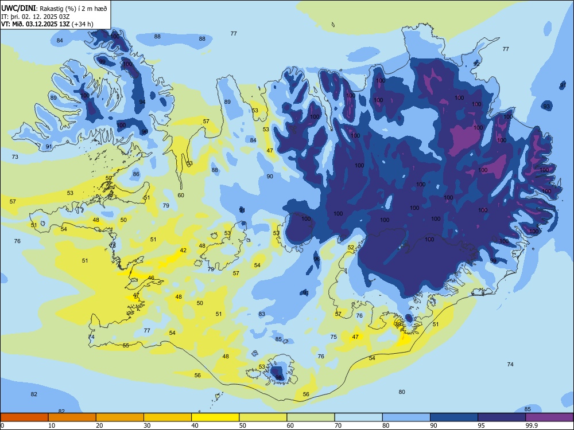Image resolution: width=574 pixels, height=430 pixels.
Task: Click the humidity value 42 on the map
Action: point(183,251)
